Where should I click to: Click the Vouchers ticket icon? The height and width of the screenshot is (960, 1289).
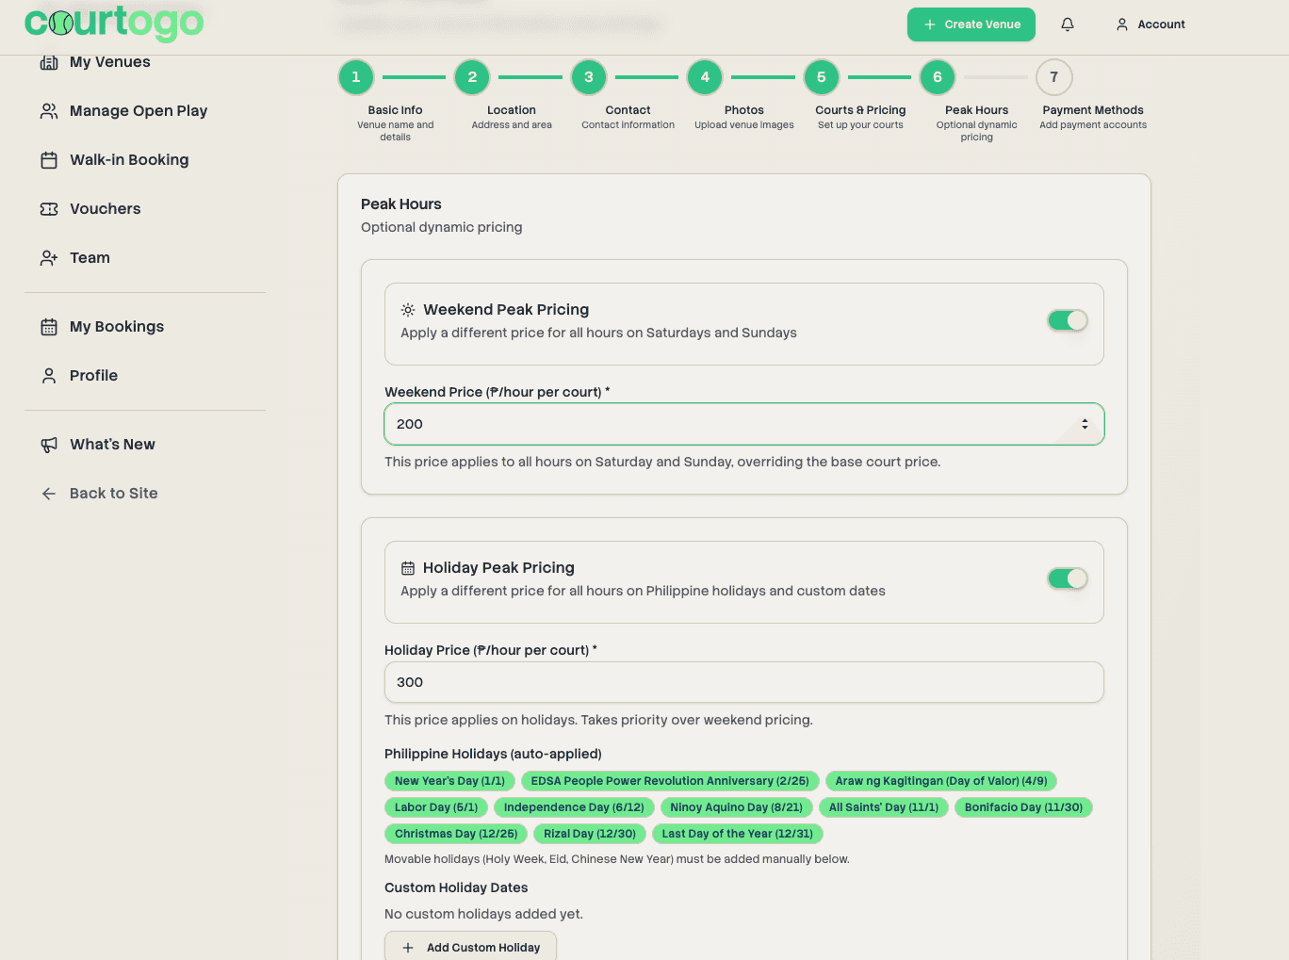click(49, 209)
